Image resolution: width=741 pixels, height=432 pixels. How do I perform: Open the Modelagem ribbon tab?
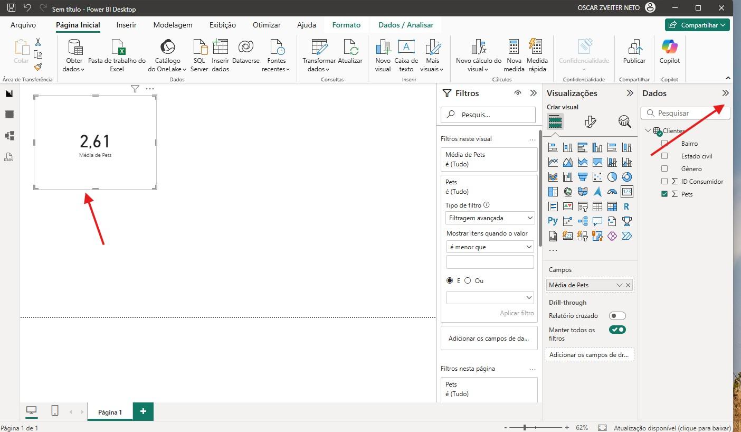tap(173, 25)
